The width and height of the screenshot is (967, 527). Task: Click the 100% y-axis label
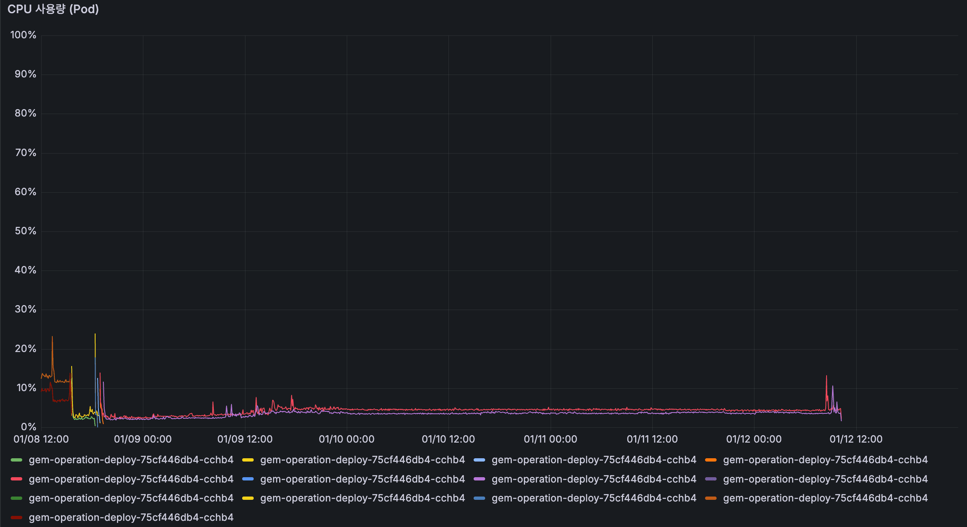click(x=23, y=35)
